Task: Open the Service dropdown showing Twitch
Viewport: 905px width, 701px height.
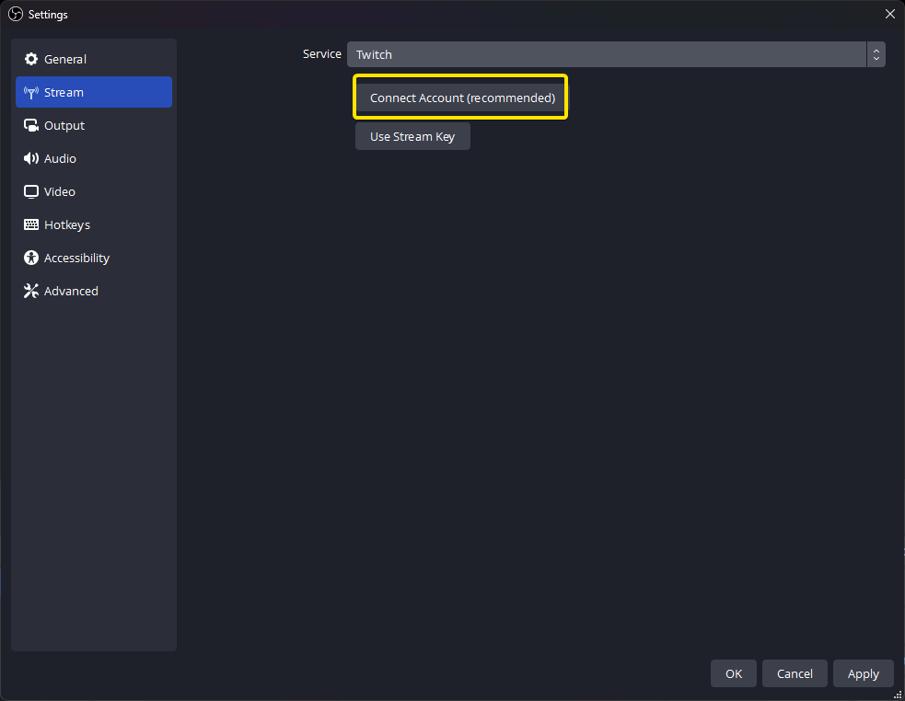Action: (x=606, y=54)
